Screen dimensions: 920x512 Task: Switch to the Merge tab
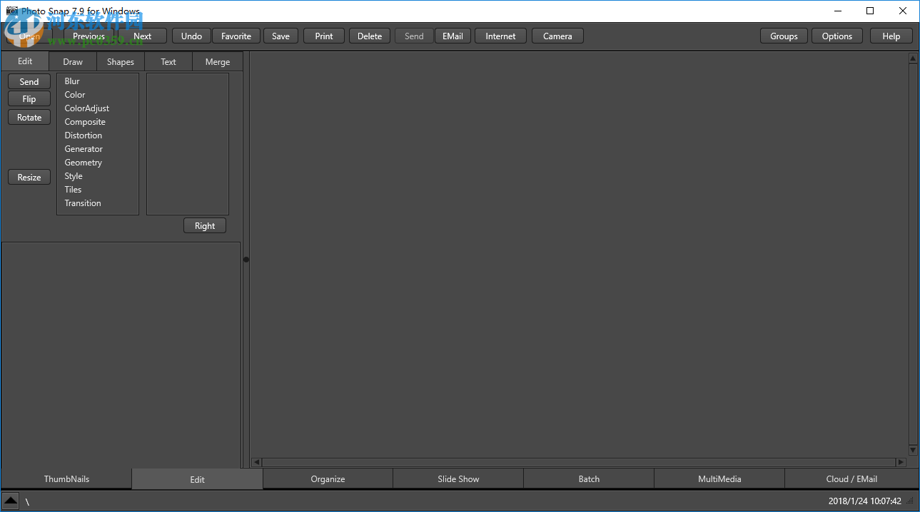(218, 62)
